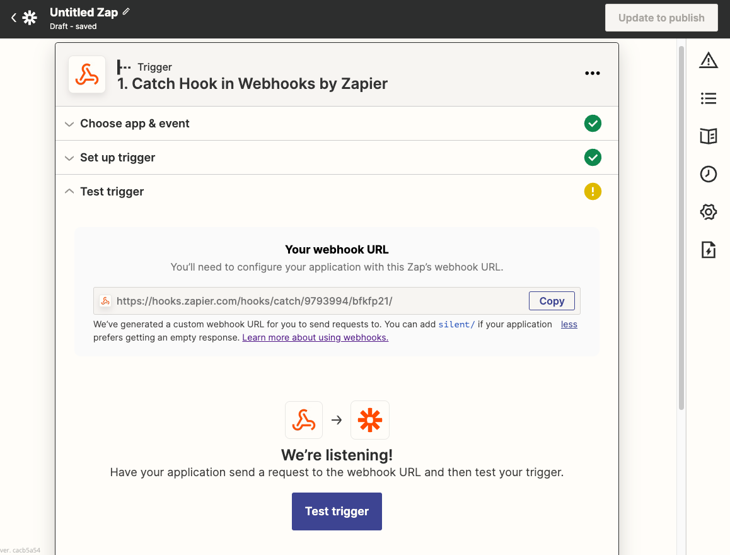
Task: Open Learn more about using webhooks link
Action: pyautogui.click(x=315, y=337)
